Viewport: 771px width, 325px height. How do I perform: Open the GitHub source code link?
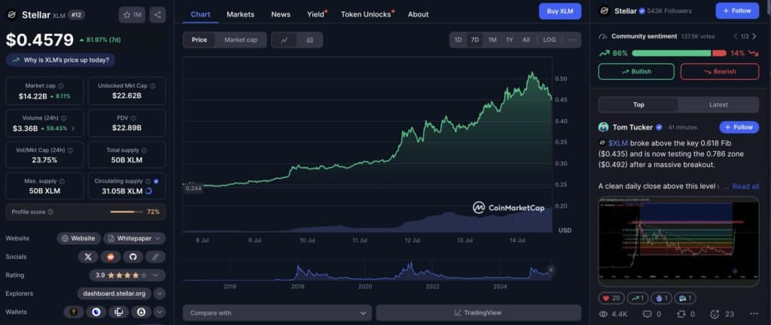click(x=133, y=257)
